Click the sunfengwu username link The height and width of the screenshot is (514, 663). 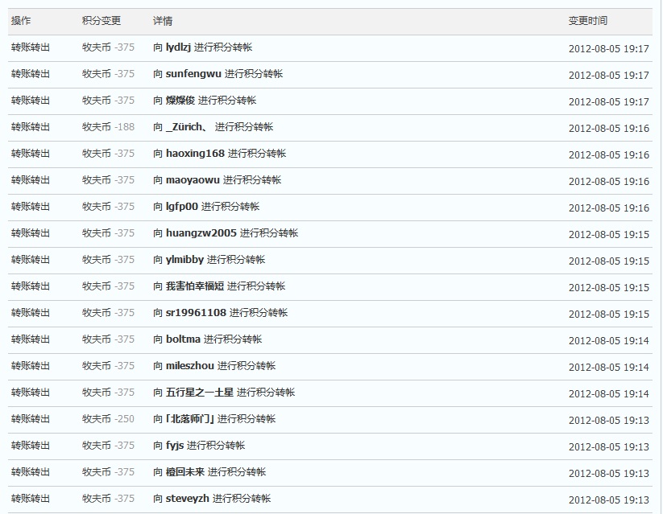pyautogui.click(x=193, y=74)
